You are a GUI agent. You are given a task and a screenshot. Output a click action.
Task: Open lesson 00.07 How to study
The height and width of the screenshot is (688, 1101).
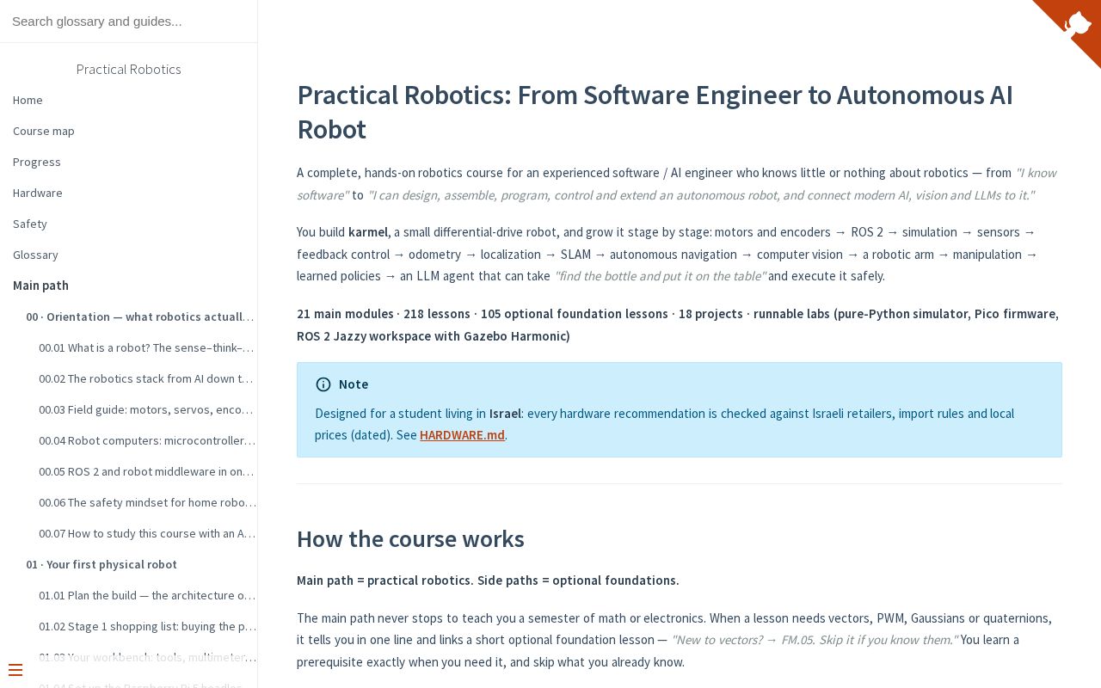click(147, 533)
